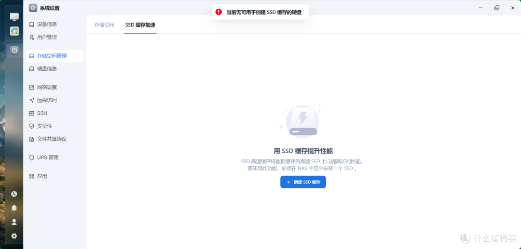Click the error toast 当前无可用于创建 SSD 缓存的硬盘
Screen dimensions: 521x249
260,12
